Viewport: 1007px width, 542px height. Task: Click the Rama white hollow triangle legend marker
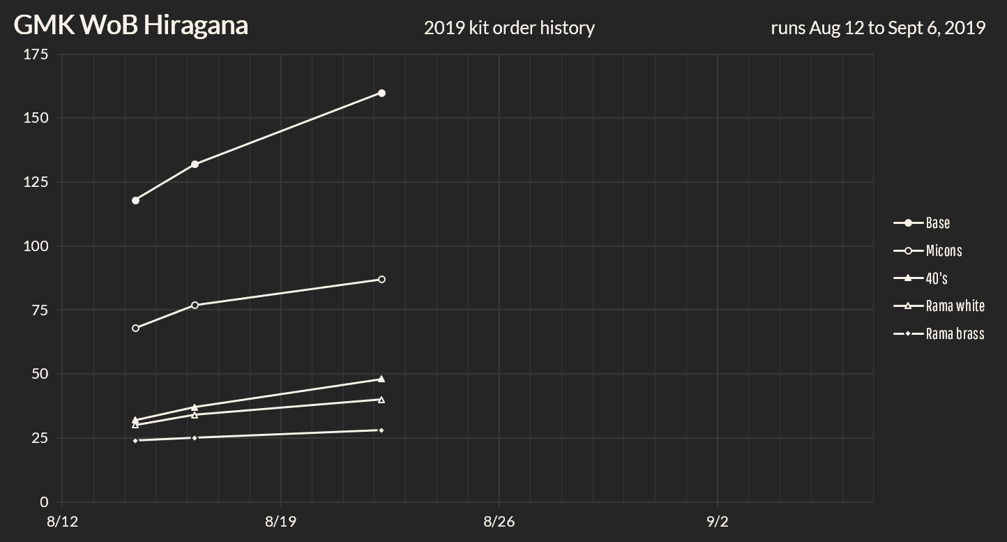[x=908, y=306]
